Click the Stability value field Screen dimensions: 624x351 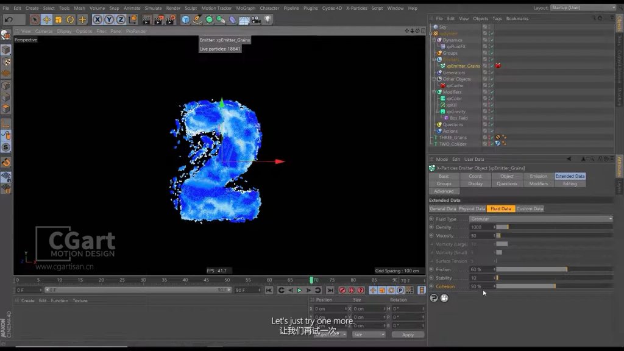(x=481, y=278)
